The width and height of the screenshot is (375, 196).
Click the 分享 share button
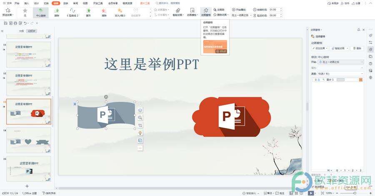point(356,3)
